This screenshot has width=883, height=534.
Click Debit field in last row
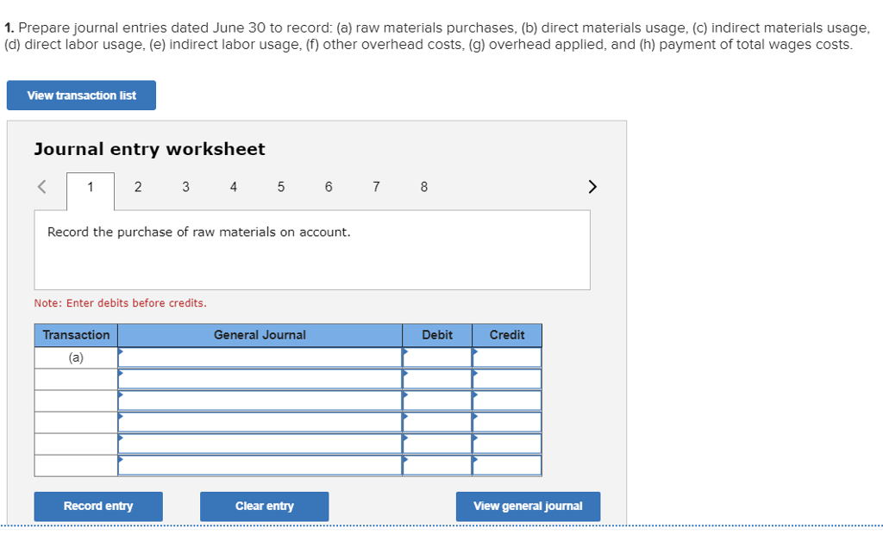[437, 466]
